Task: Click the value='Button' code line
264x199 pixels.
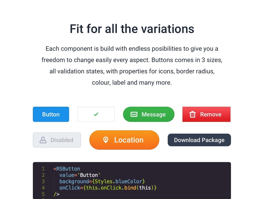Action: [80, 175]
